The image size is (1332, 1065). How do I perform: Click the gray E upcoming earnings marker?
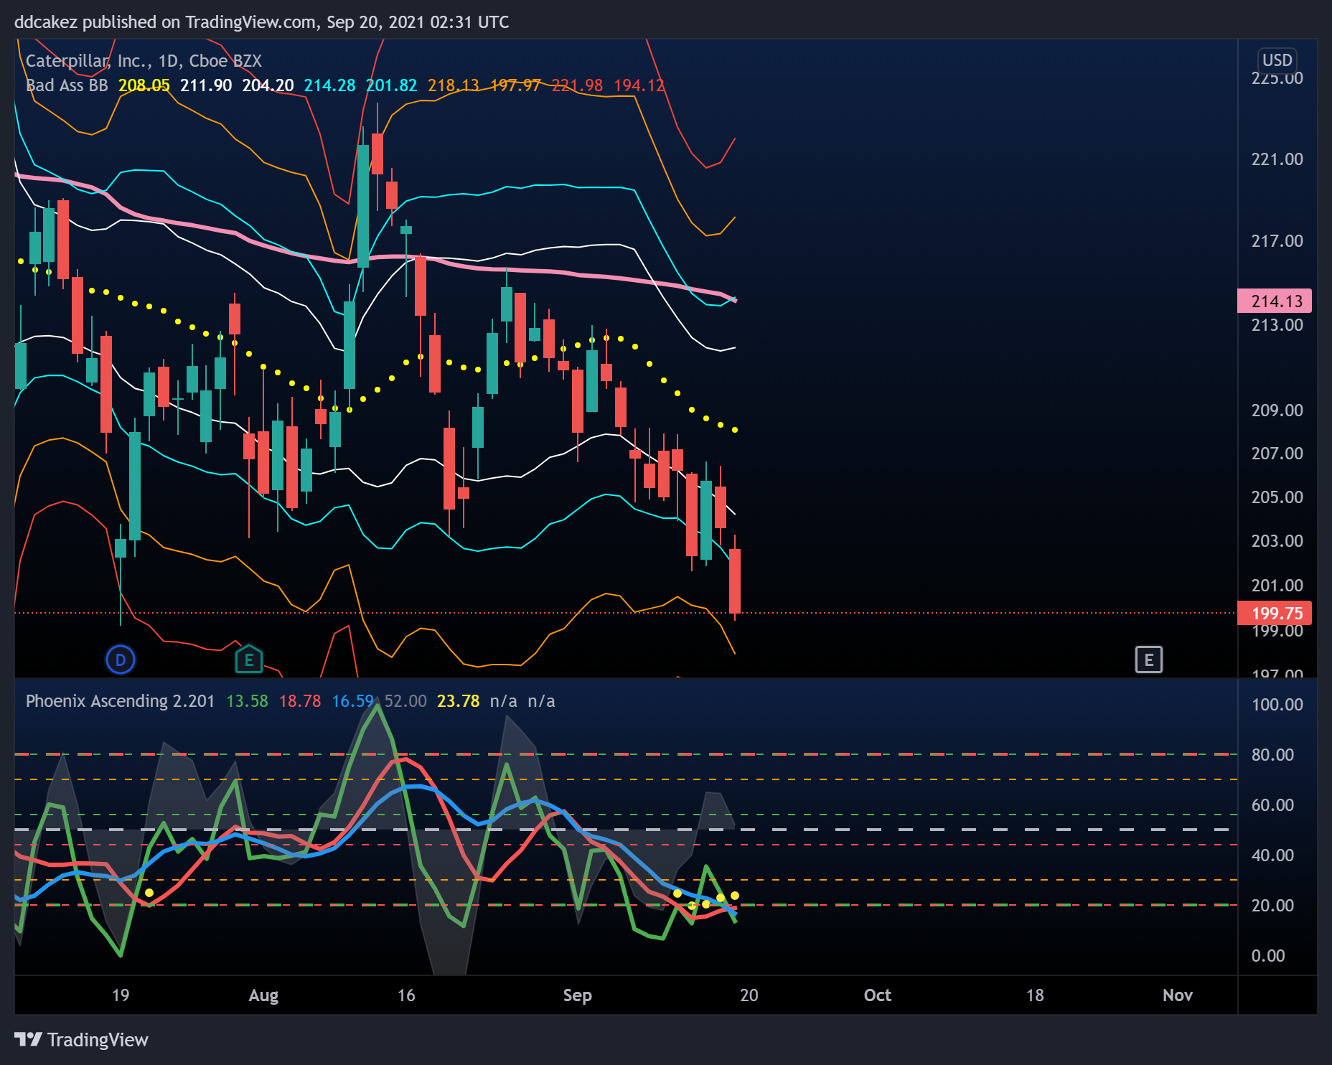tap(1149, 660)
